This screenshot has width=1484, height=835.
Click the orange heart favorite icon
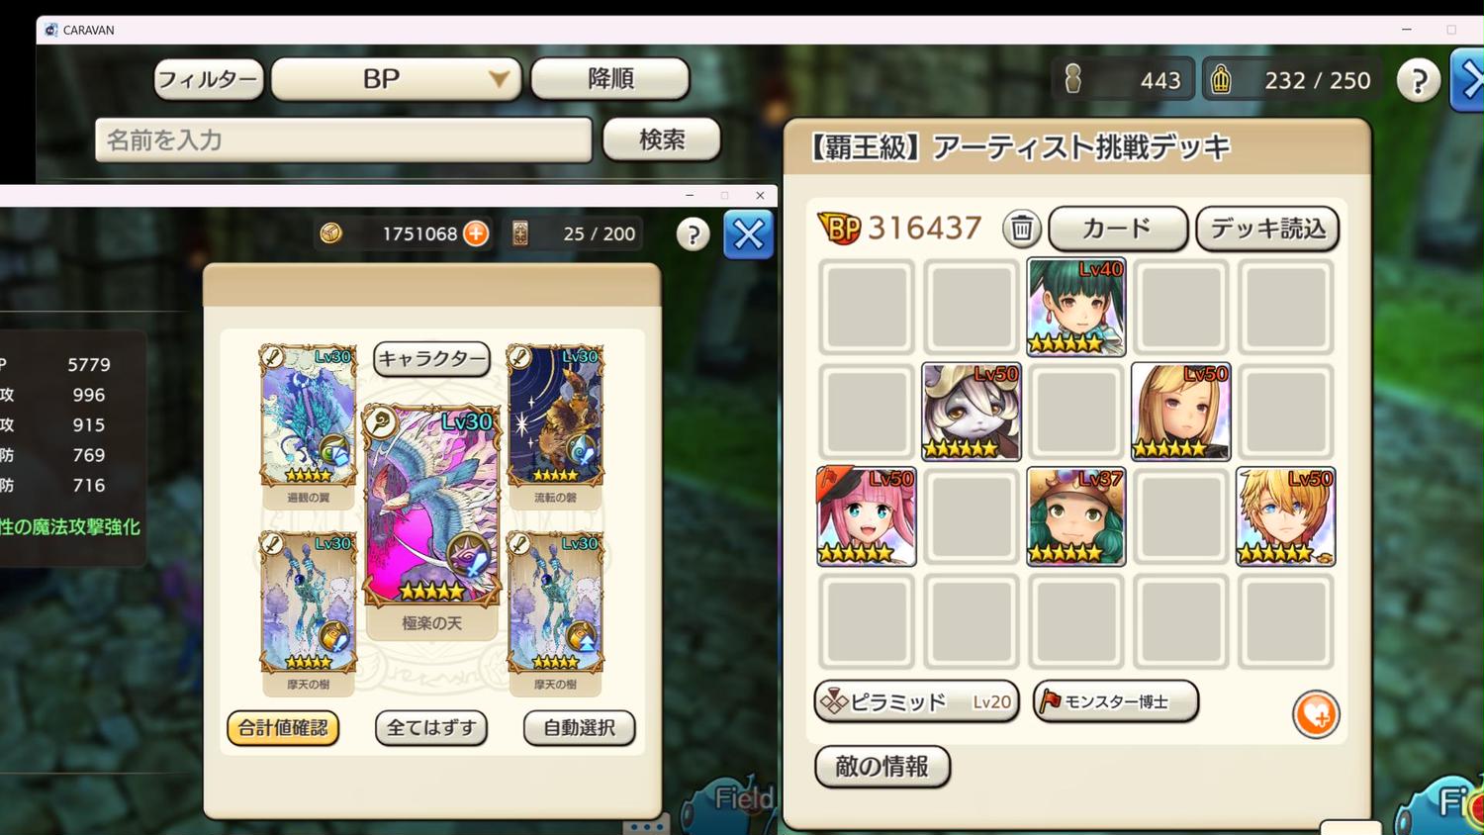pyautogui.click(x=1316, y=714)
